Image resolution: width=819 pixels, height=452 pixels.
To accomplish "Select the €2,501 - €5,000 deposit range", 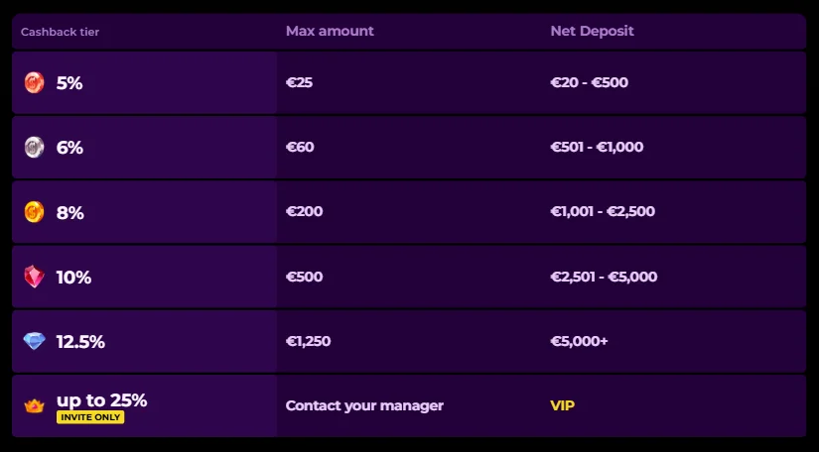I will (604, 278).
